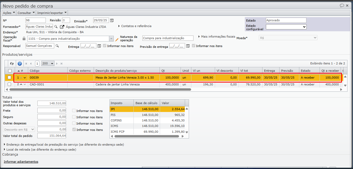Click the Informar adiantamentos link
This screenshot has height=169, width=353.
[x=21, y=162]
